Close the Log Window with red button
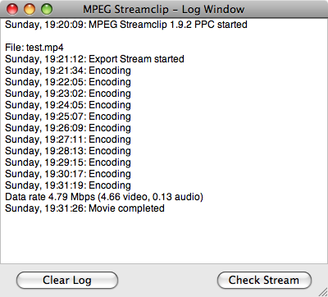The image size is (328, 297). point(12,9)
